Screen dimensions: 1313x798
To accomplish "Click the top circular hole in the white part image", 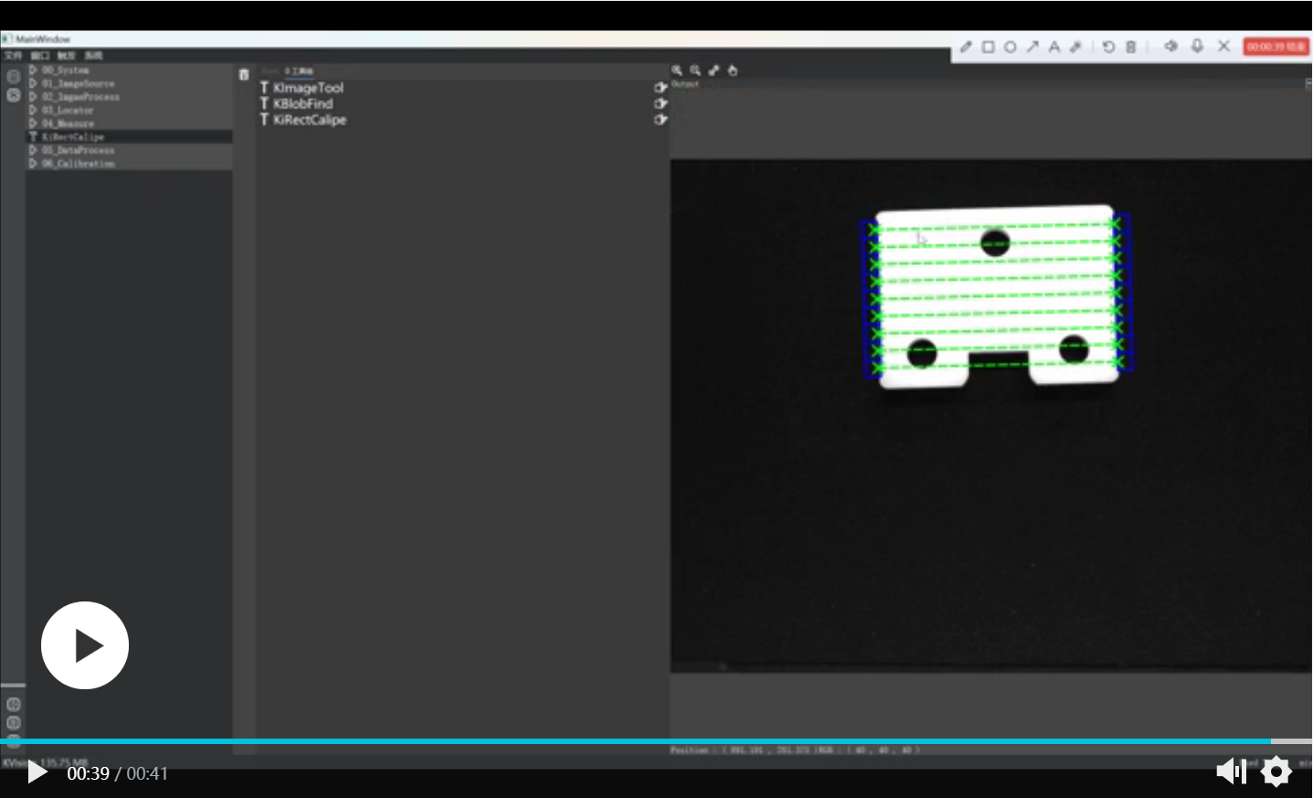I will 995,242.
